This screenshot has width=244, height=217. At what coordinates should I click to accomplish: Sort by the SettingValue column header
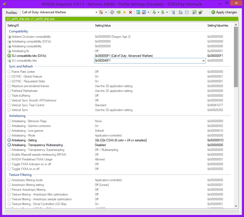149,25
